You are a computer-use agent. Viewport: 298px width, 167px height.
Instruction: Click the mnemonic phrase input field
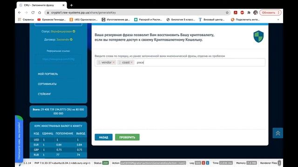tap(180, 63)
